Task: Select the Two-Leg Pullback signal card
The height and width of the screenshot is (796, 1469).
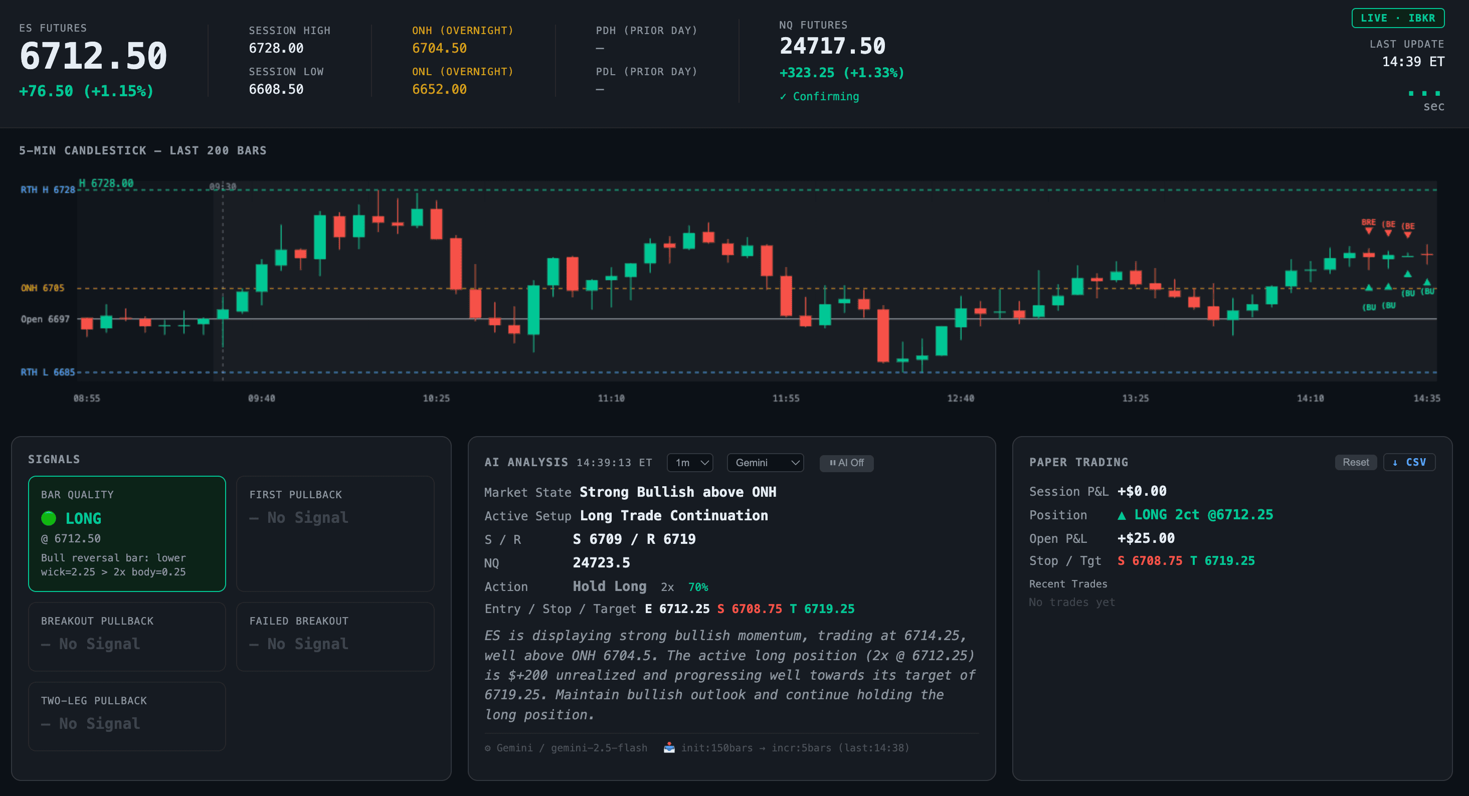Action: tap(127, 716)
